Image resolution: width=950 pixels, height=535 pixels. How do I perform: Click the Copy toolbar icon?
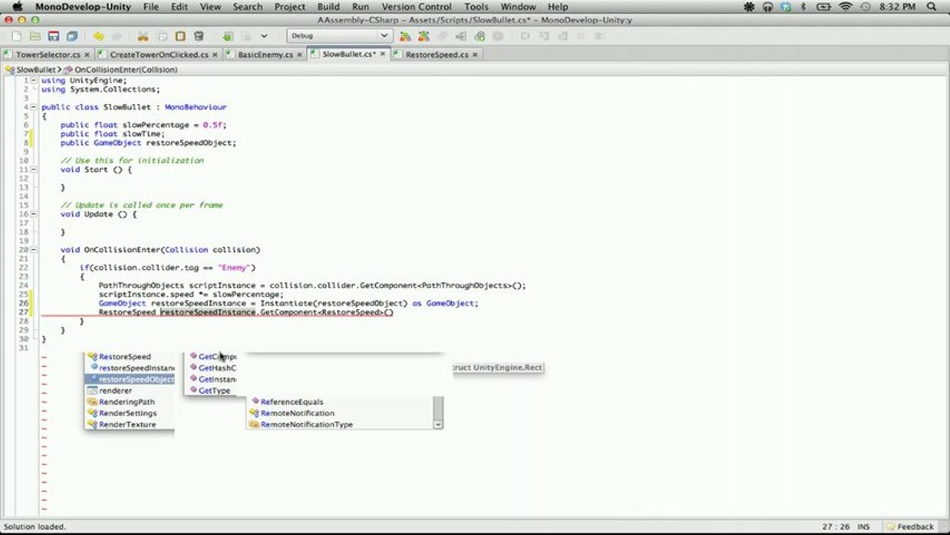162,36
